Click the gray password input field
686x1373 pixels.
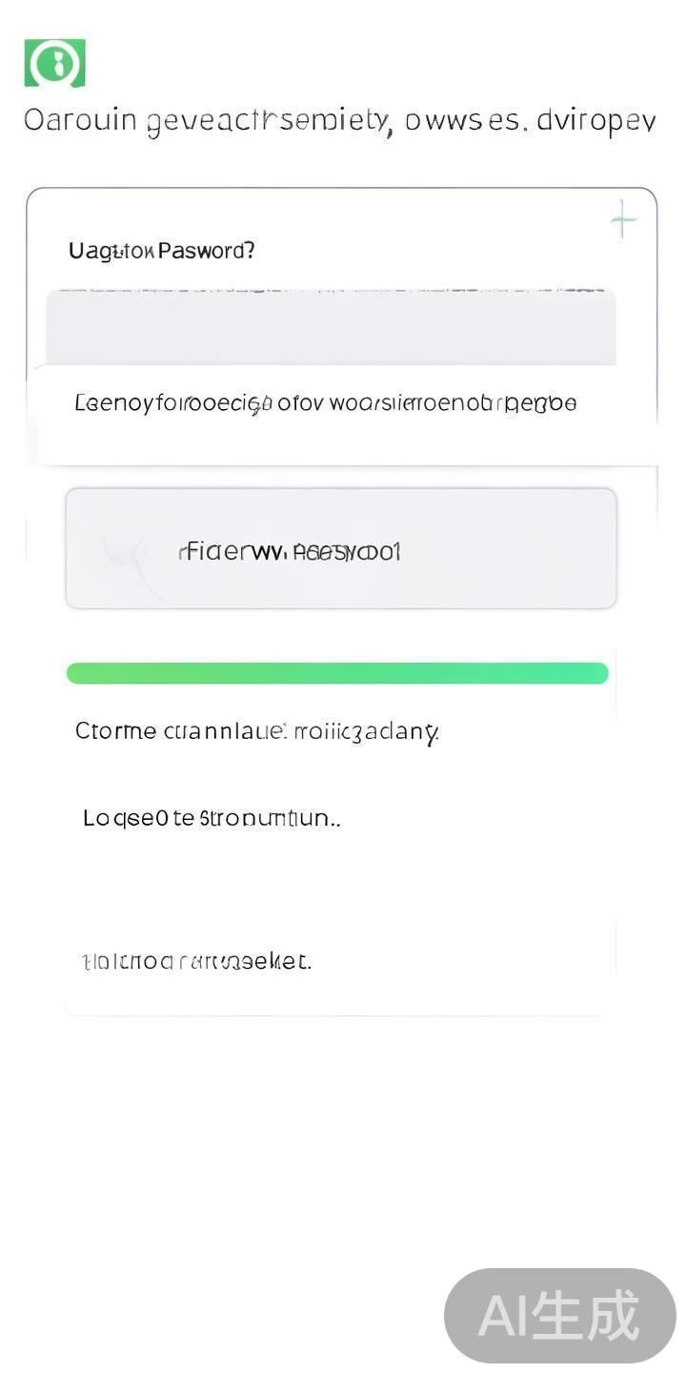(332, 328)
